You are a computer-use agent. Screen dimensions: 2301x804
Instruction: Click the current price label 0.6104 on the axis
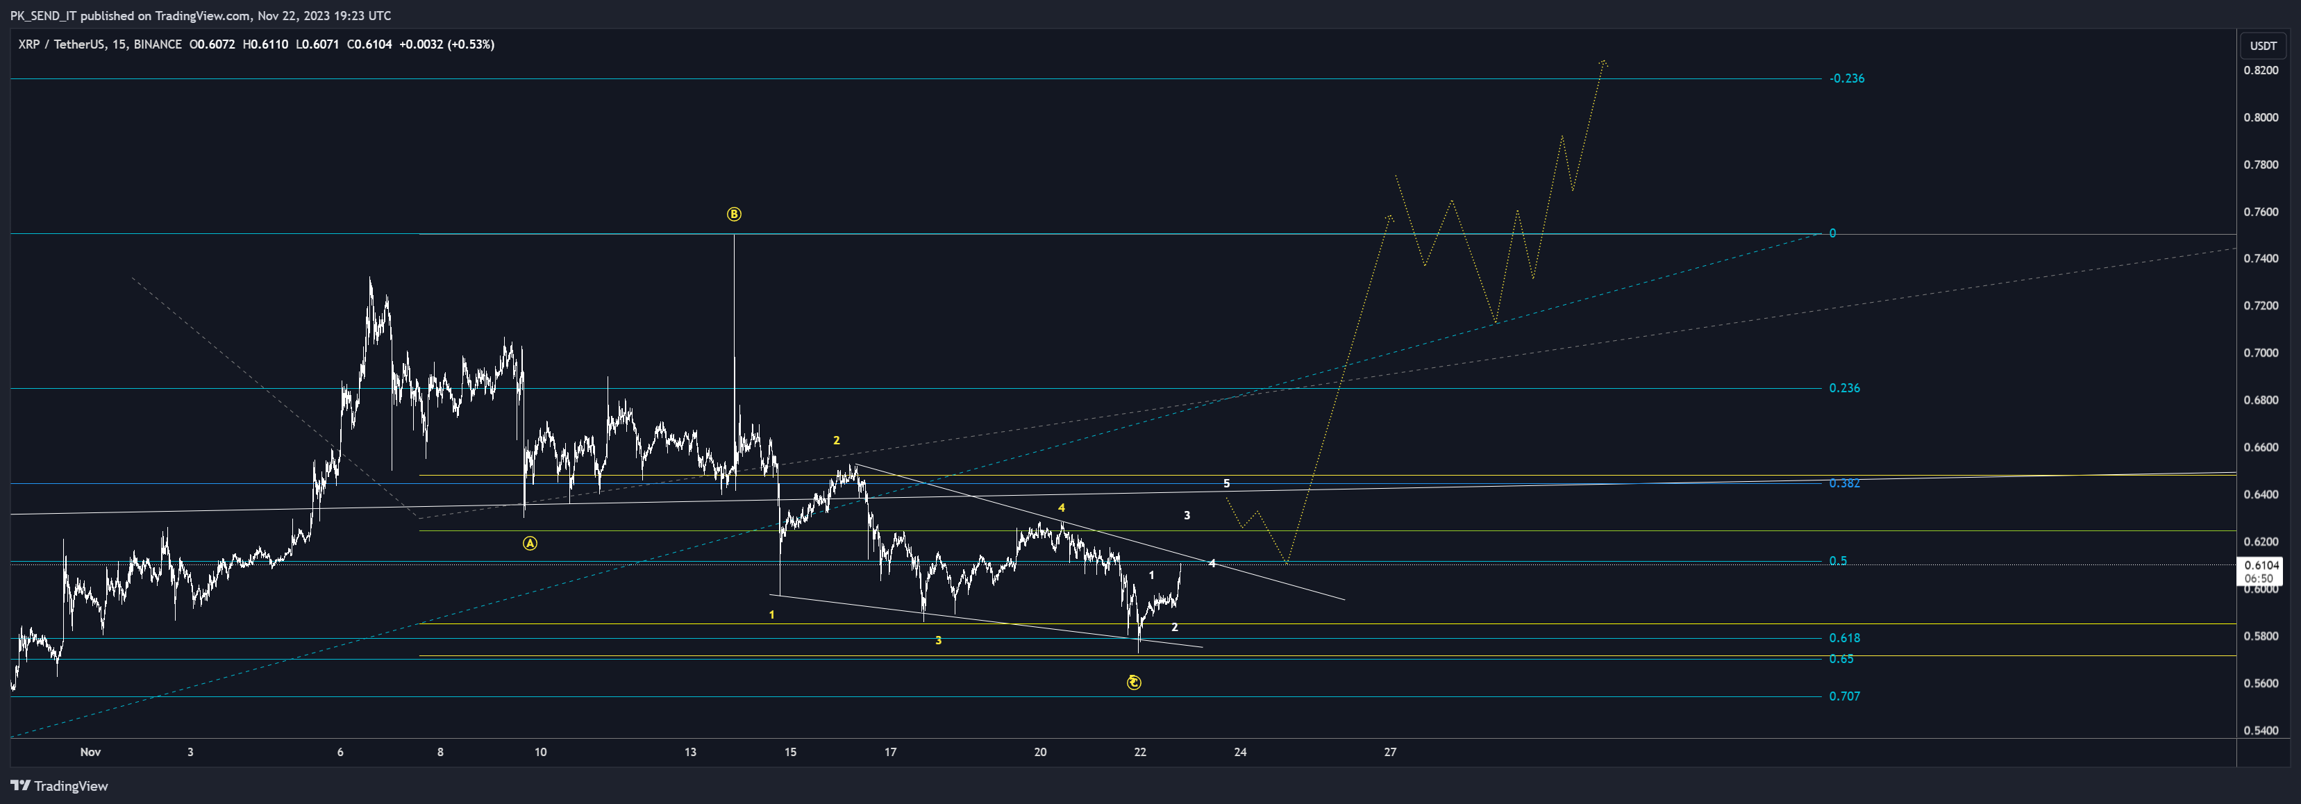click(x=2261, y=565)
